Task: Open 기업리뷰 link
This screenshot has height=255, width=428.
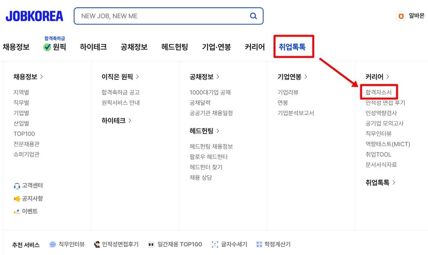Action: (288, 92)
